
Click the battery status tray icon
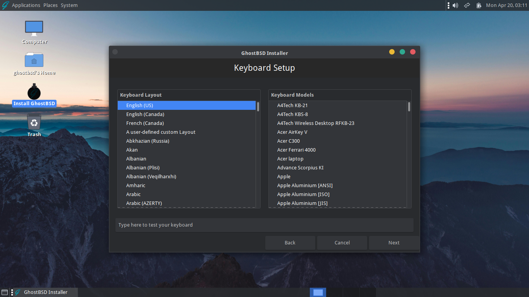pos(479,5)
